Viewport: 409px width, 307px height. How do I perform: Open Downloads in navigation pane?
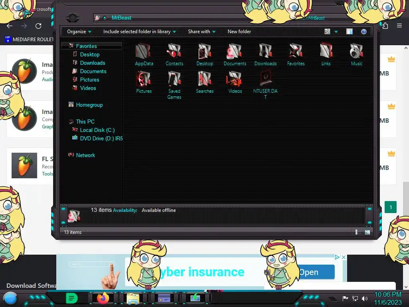(x=93, y=63)
